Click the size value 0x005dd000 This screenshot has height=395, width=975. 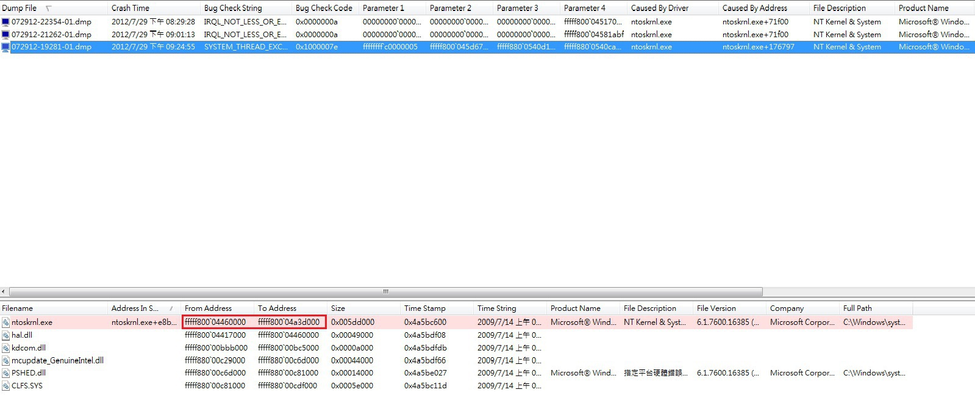click(x=352, y=322)
